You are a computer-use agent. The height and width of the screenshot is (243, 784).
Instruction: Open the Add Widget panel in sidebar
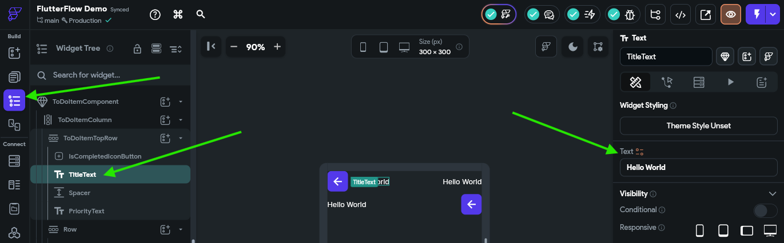(x=14, y=53)
